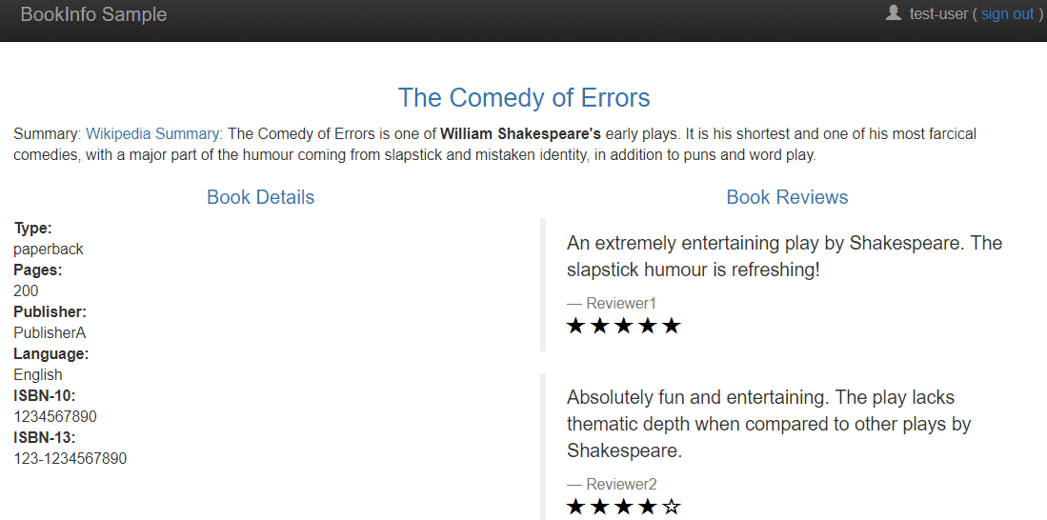
Task: Click the Reviewer2 name label
Action: [x=621, y=484]
